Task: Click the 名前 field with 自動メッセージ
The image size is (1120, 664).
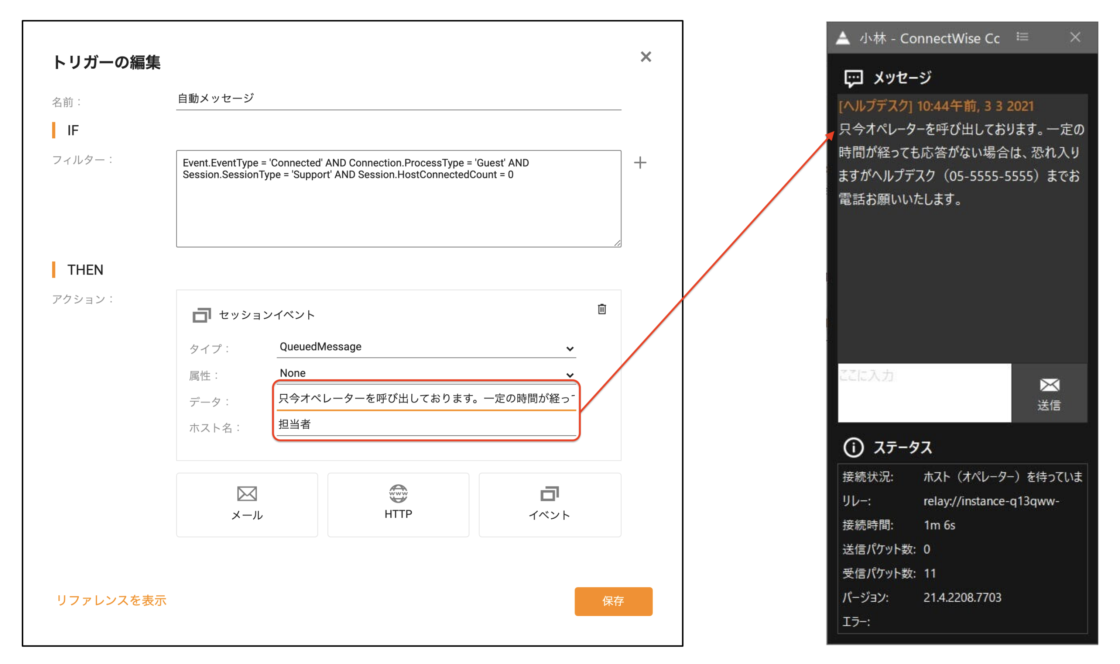Action: click(x=398, y=98)
